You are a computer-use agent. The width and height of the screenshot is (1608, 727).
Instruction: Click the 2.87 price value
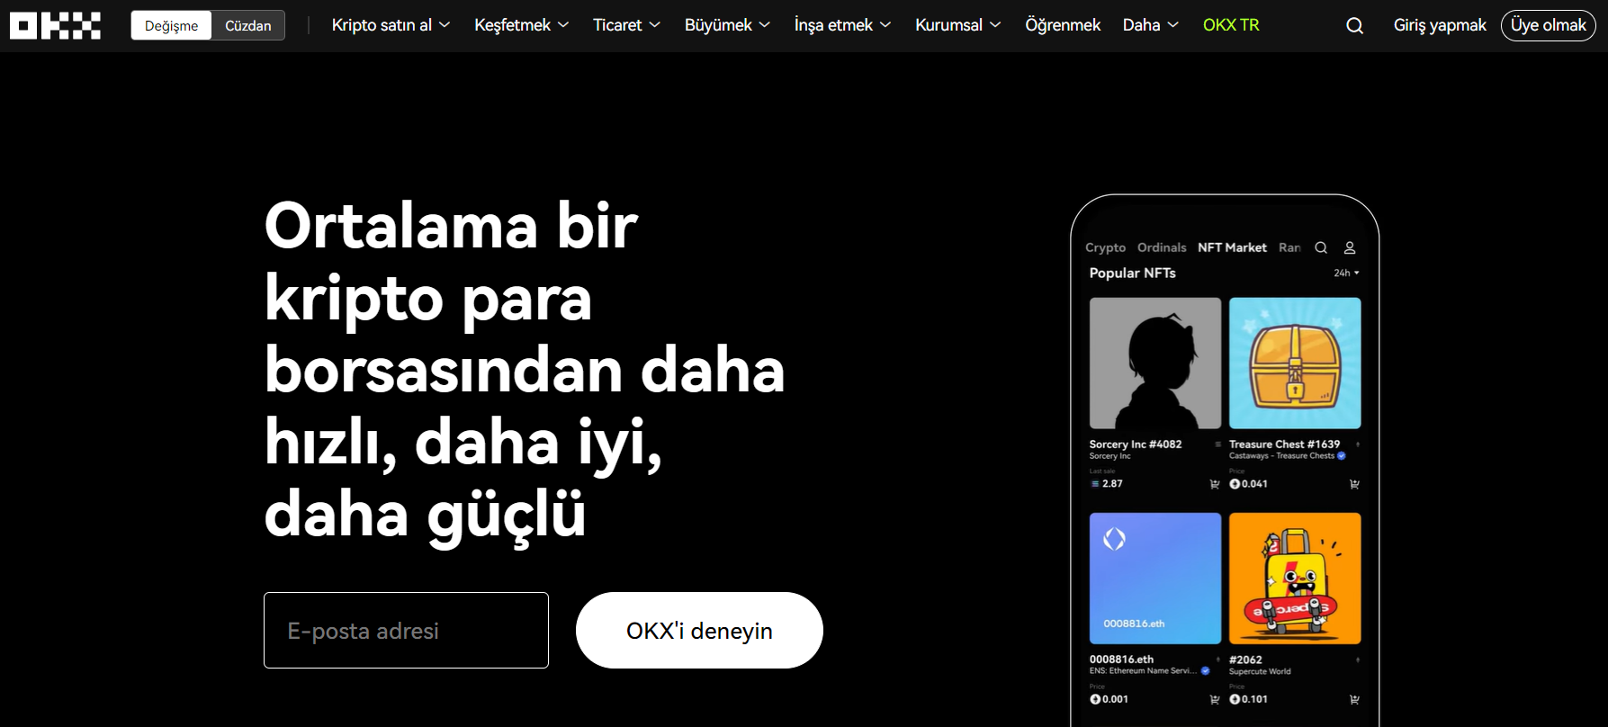1112,484
